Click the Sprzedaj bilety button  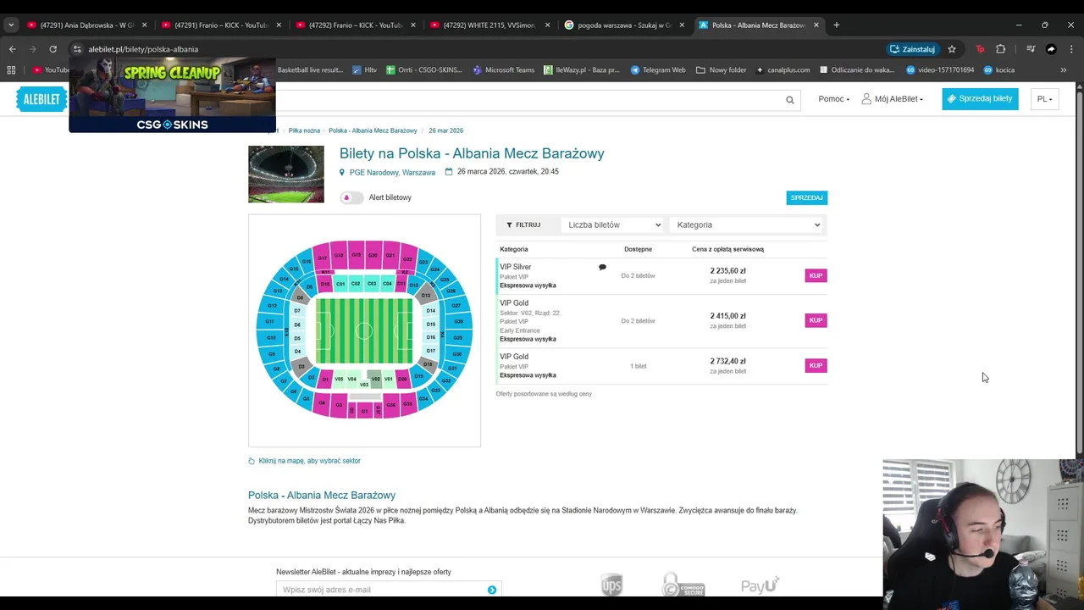click(x=980, y=99)
